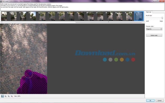Click the Delete mask button
165x103 pixels.
coord(154,35)
